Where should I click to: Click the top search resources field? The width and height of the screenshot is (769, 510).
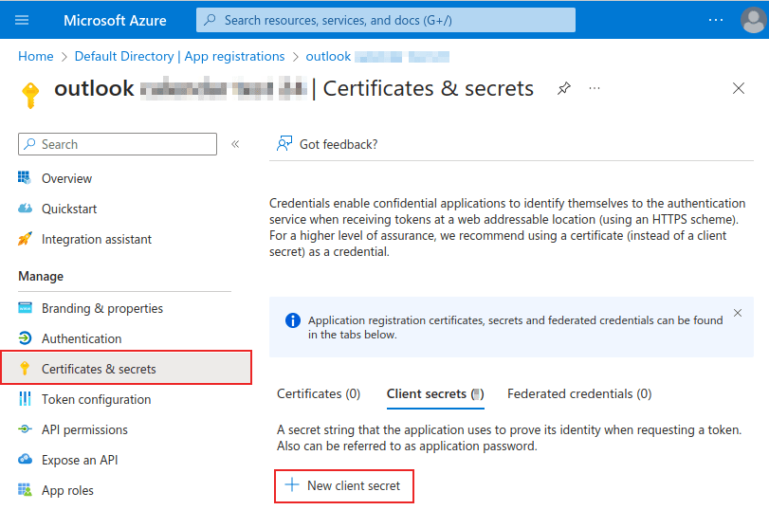(x=385, y=20)
